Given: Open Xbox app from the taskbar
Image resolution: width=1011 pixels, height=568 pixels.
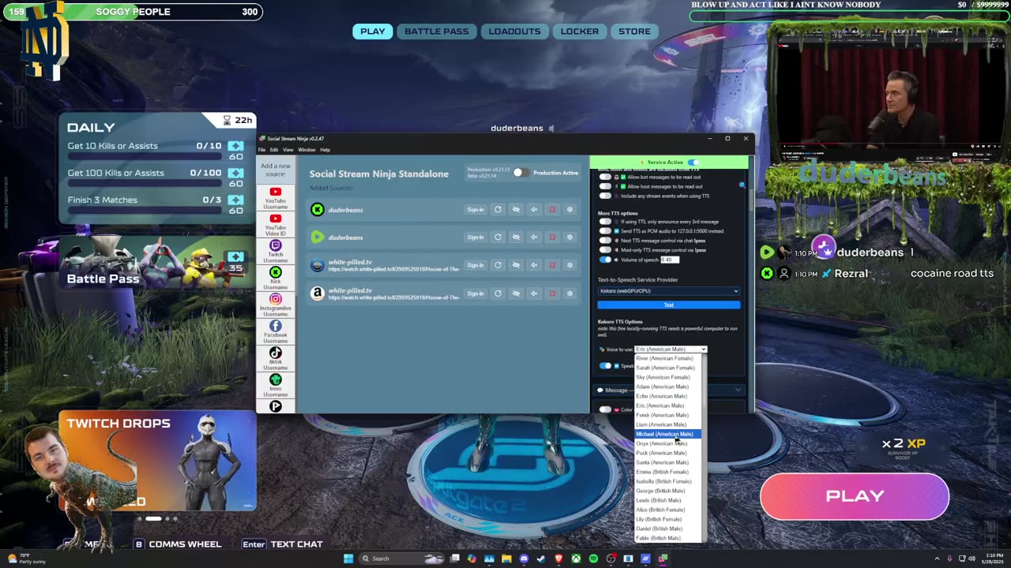Looking at the screenshot, I should click(x=576, y=559).
